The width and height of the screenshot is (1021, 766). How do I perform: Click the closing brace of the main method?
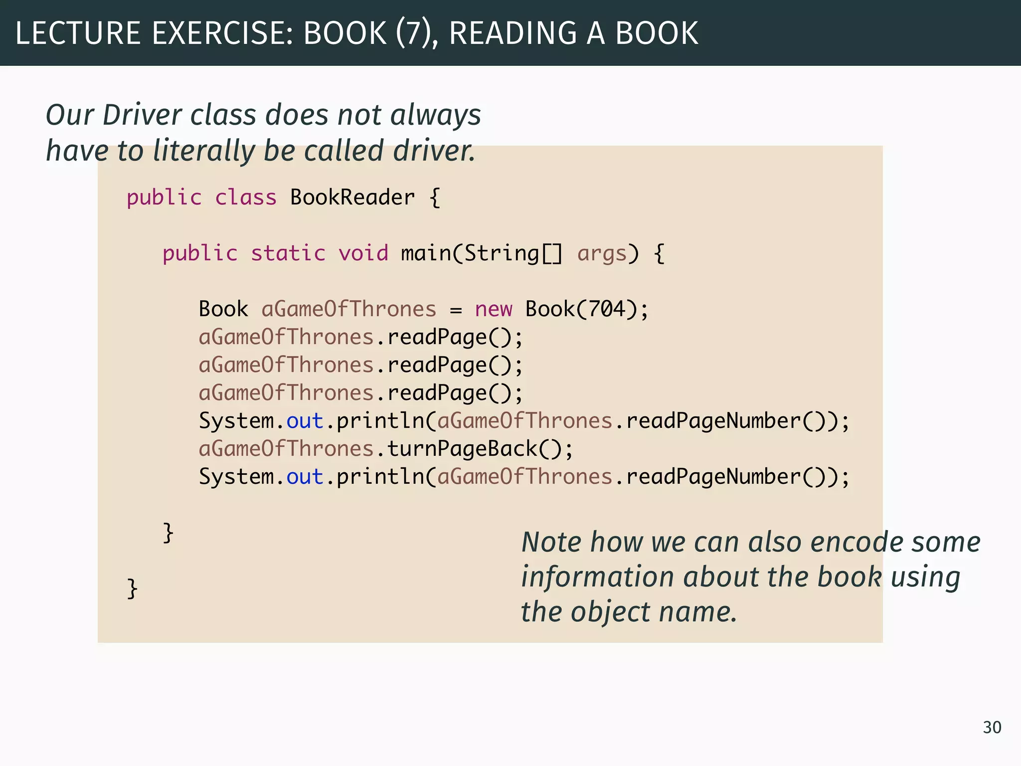click(x=168, y=533)
